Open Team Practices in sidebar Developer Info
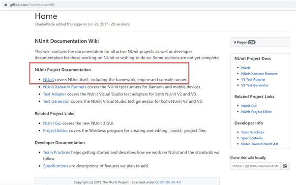296x185 pixels. pyautogui.click(x=252, y=132)
